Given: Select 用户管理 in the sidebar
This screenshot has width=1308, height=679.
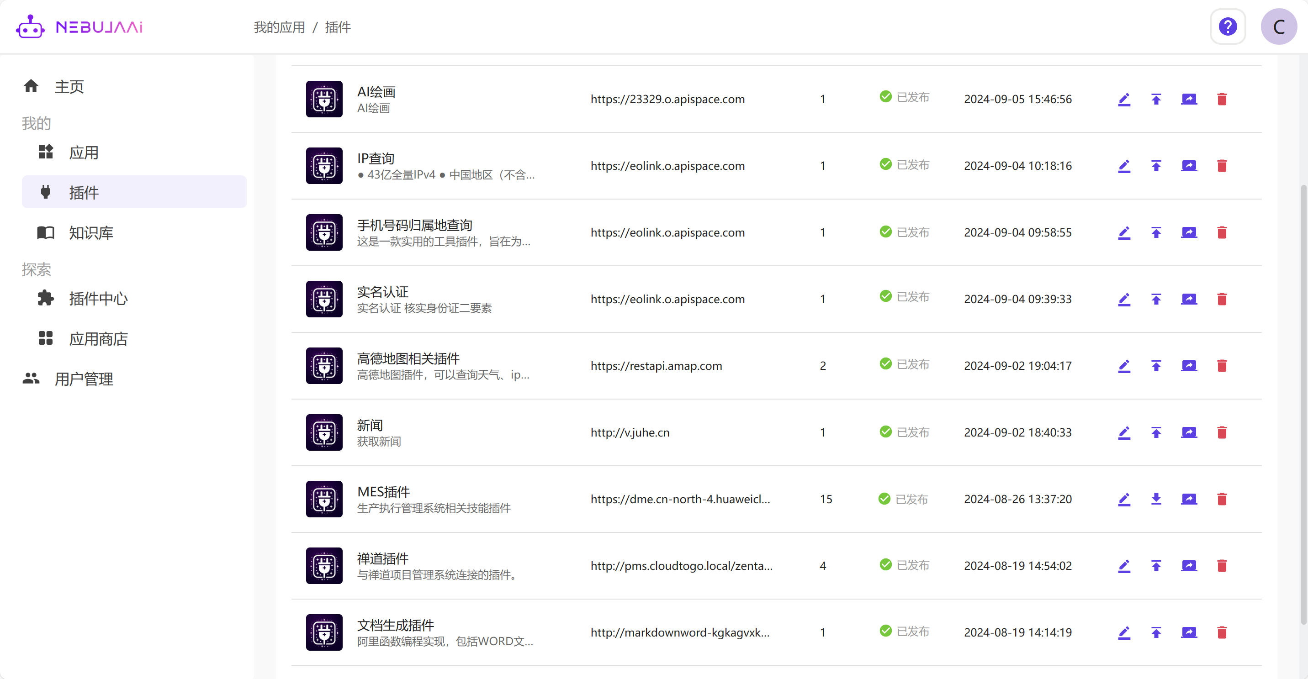Looking at the screenshot, I should coord(84,379).
